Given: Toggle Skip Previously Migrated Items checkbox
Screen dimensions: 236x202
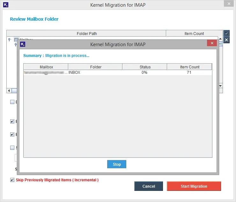Looking at the screenshot, I should click(x=12, y=180).
